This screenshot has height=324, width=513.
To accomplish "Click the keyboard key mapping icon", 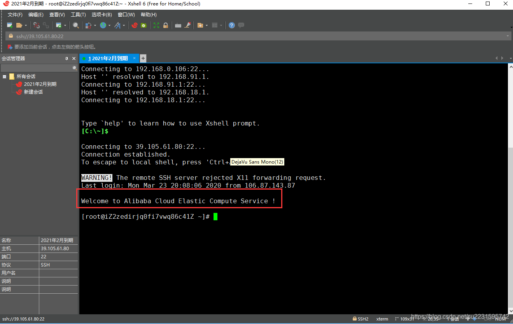I will (178, 25).
